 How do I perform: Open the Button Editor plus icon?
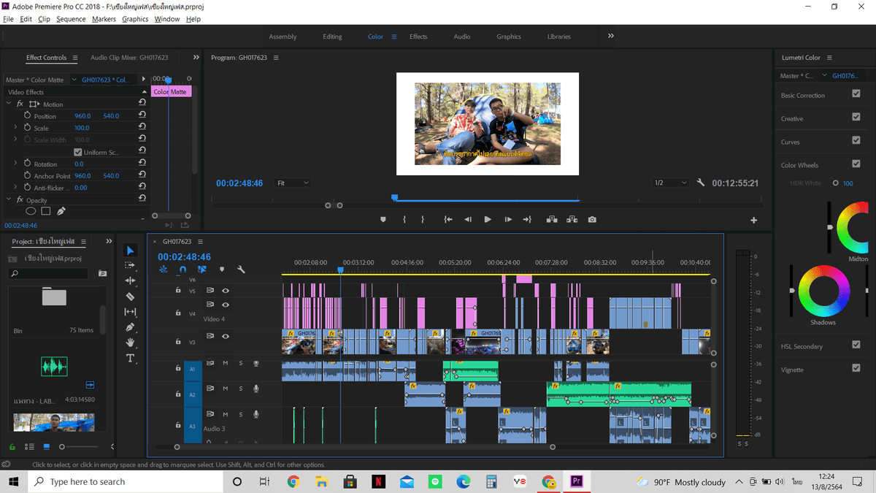click(754, 220)
